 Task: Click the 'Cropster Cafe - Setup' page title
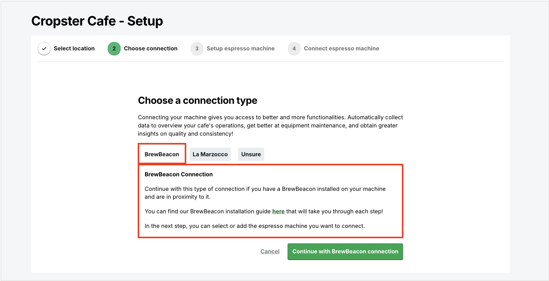(97, 21)
